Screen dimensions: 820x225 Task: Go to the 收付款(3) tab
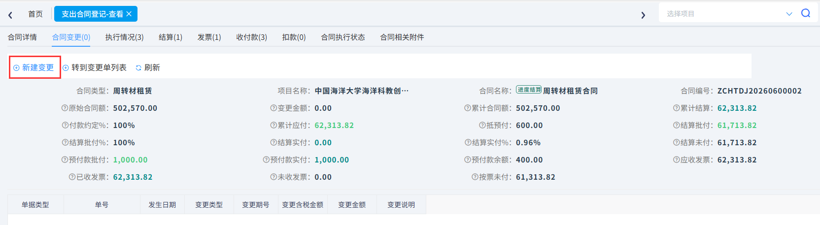(251, 37)
